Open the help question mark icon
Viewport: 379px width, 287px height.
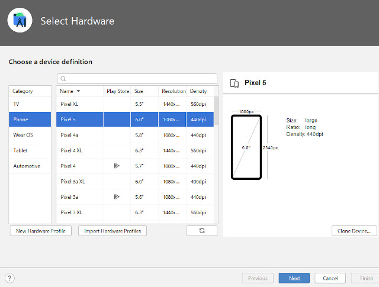(9, 278)
